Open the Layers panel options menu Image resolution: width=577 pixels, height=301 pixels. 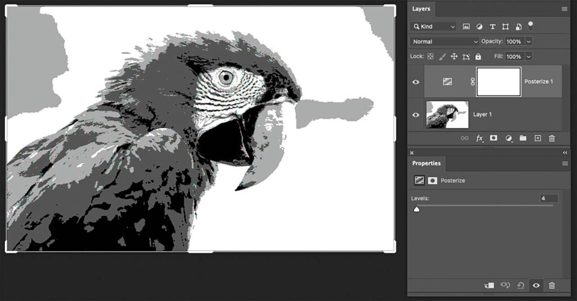pos(565,9)
